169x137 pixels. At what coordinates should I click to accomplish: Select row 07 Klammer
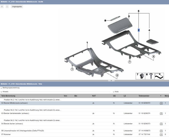coord(84,134)
